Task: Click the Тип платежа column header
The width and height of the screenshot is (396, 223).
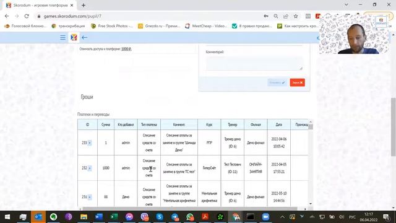Action: (x=149, y=125)
